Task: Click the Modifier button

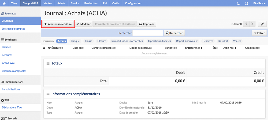Action: pyautogui.click(x=84, y=24)
